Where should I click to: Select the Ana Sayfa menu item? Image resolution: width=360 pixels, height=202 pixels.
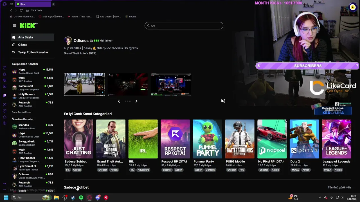pyautogui.click(x=32, y=37)
